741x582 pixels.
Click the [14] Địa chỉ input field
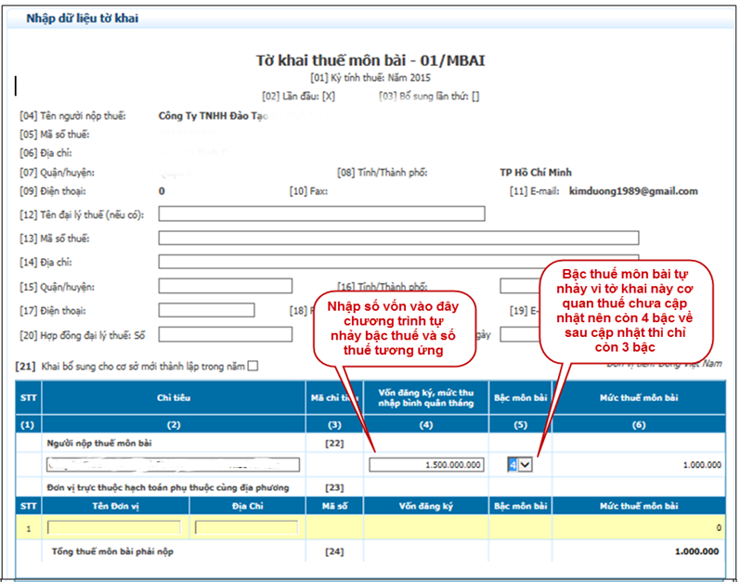coord(398,263)
